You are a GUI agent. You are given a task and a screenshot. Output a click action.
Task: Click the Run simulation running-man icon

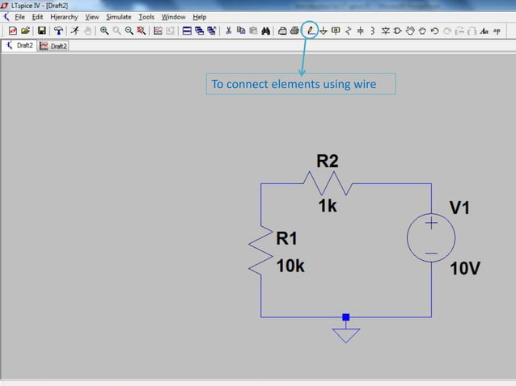[75, 31]
